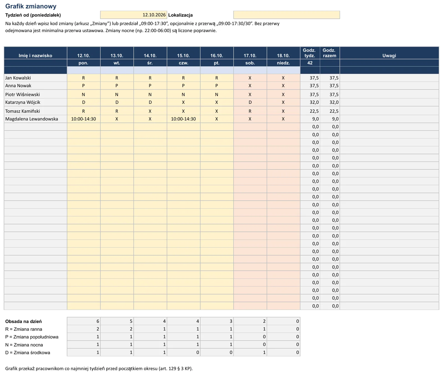Image resolution: width=443 pixels, height=375 pixels.
Task: Click the weekly hours limit value 42
Action: coord(310,63)
